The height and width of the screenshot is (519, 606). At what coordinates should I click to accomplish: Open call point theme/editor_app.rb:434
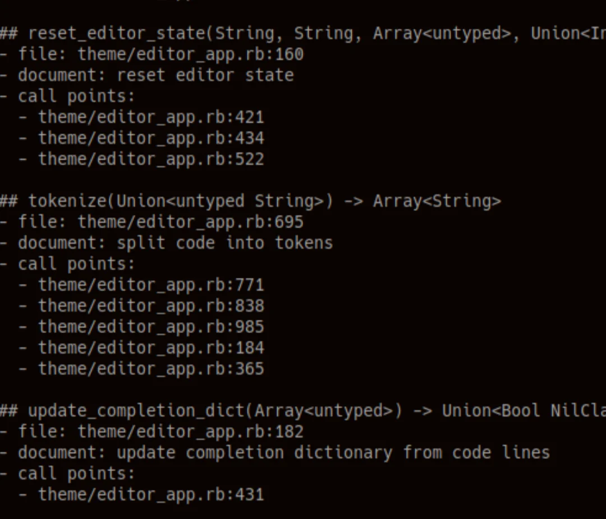[151, 138]
